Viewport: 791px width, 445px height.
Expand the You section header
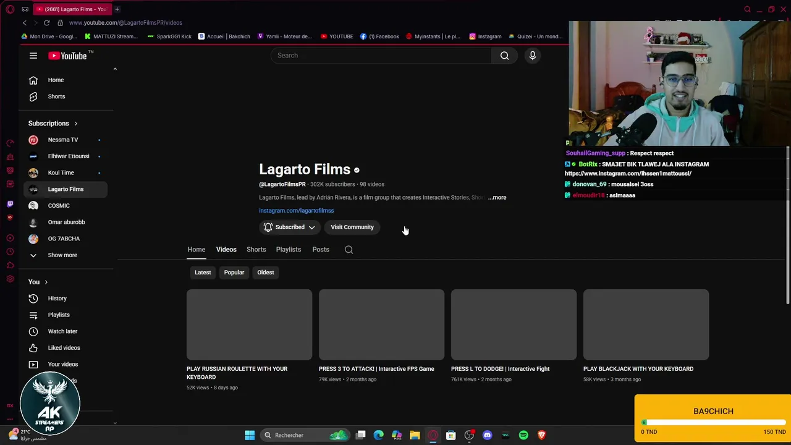38,282
